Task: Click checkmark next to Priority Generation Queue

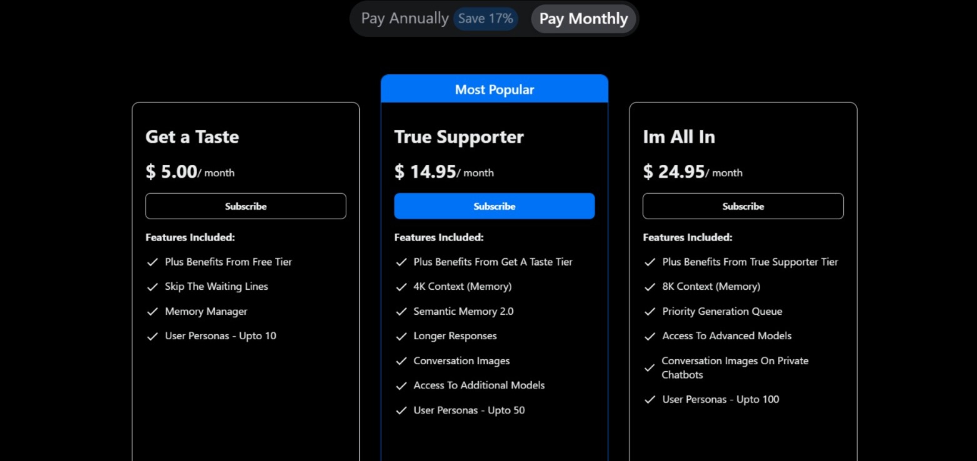Action: pos(649,312)
